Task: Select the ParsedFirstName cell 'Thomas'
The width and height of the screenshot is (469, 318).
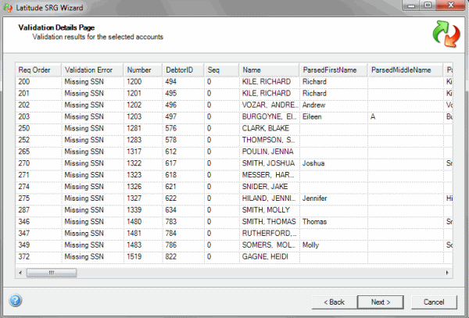Action: pos(334,222)
